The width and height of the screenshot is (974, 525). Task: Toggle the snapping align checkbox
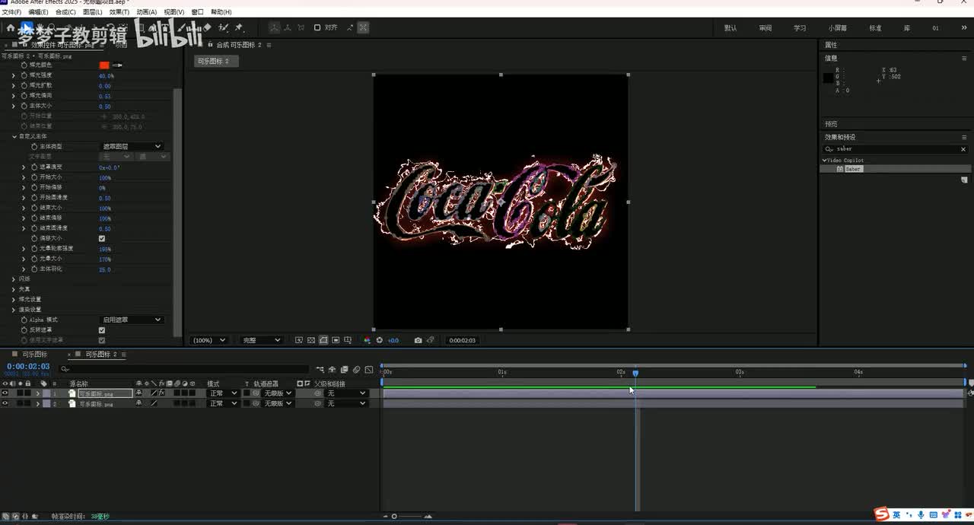point(317,27)
